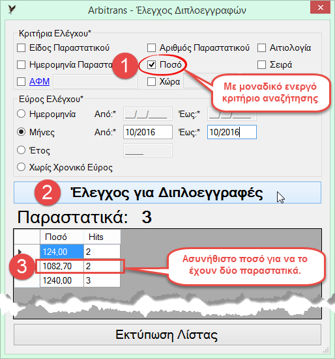Select the 1082,70 amount row
This screenshot has height=359, width=335.
tap(80, 266)
